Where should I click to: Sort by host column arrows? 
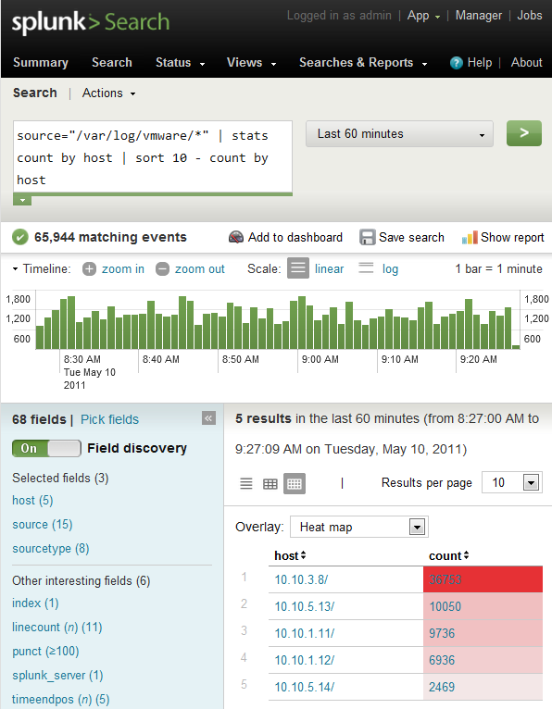tap(303, 555)
